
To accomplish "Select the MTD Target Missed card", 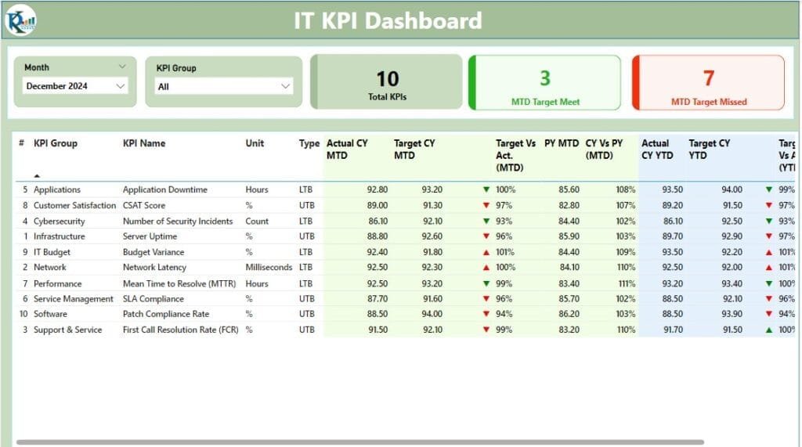I will (708, 83).
